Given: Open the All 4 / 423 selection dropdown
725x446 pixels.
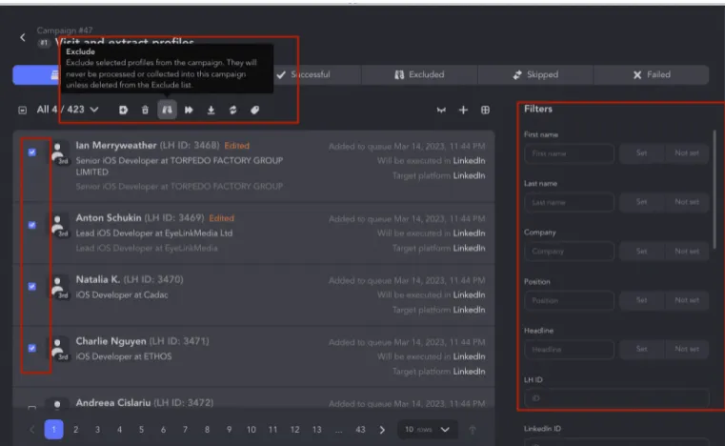Looking at the screenshot, I should point(68,110).
